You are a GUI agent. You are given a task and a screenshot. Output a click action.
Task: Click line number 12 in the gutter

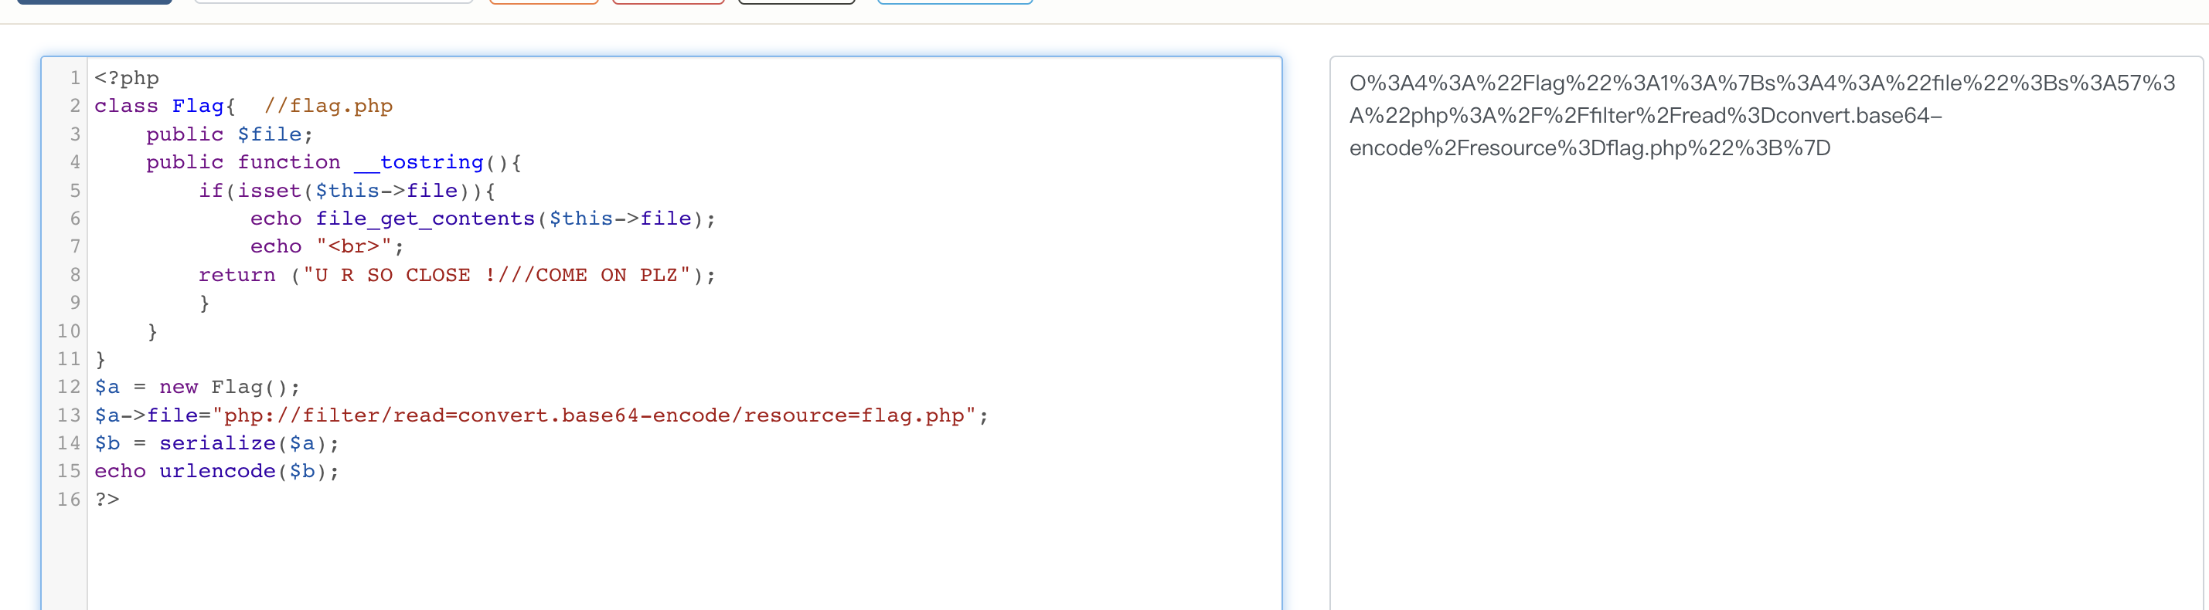pyautogui.click(x=69, y=388)
